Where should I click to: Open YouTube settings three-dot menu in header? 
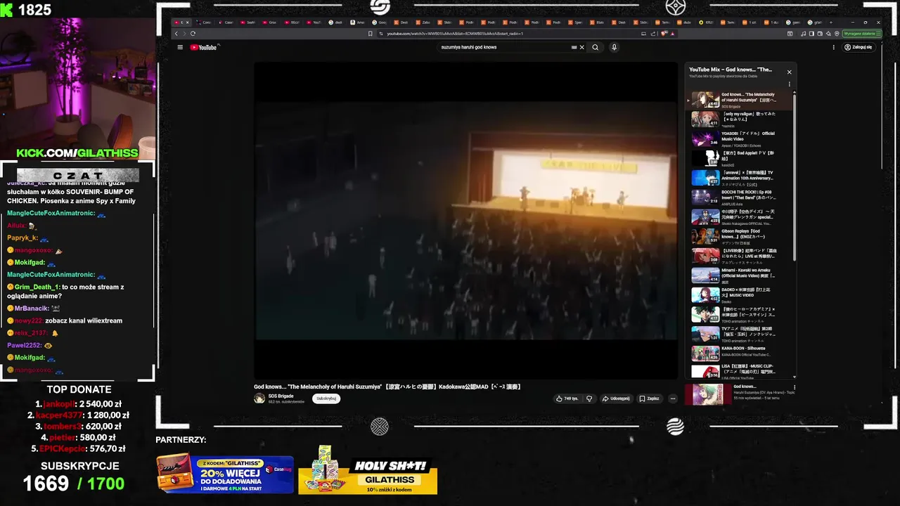point(834,47)
